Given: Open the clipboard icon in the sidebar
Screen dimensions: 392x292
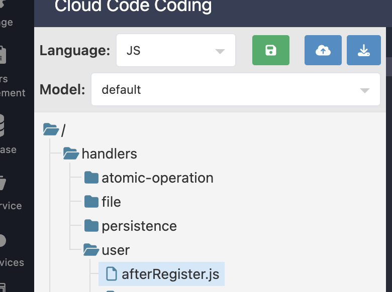Looking at the screenshot, I should click(3, 55).
